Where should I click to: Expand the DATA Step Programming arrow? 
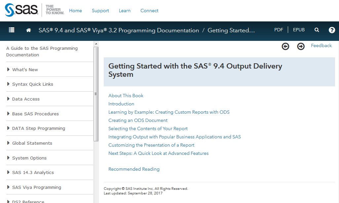(x=8, y=128)
